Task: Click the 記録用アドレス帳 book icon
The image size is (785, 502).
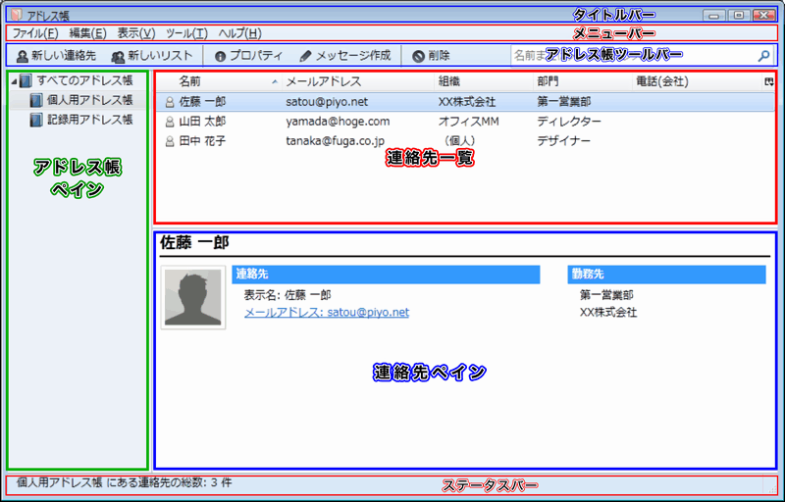Action: point(35,120)
